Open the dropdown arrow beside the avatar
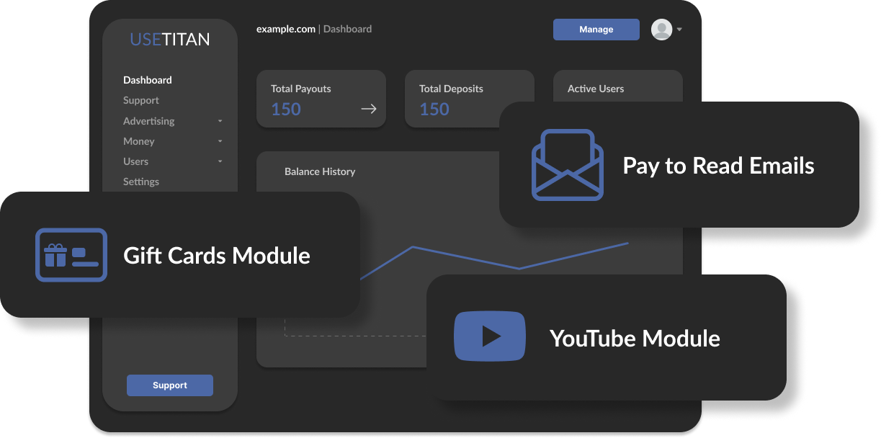The height and width of the screenshot is (438, 881). tap(679, 30)
